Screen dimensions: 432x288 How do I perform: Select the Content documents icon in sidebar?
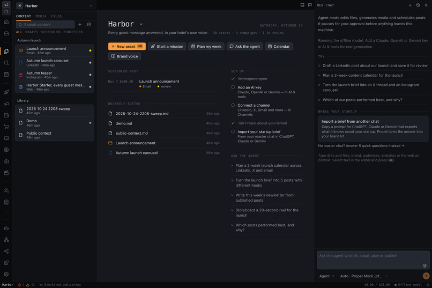click(6, 51)
